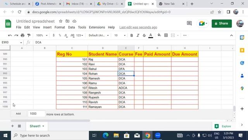Open Contacts in the side panel
The image size is (248, 140).
pyautogui.click(x=242, y=76)
